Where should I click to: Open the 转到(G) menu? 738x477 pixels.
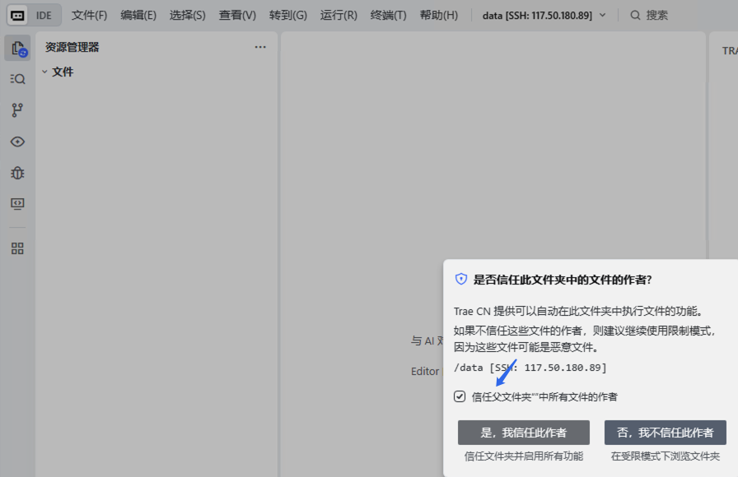pyautogui.click(x=288, y=15)
